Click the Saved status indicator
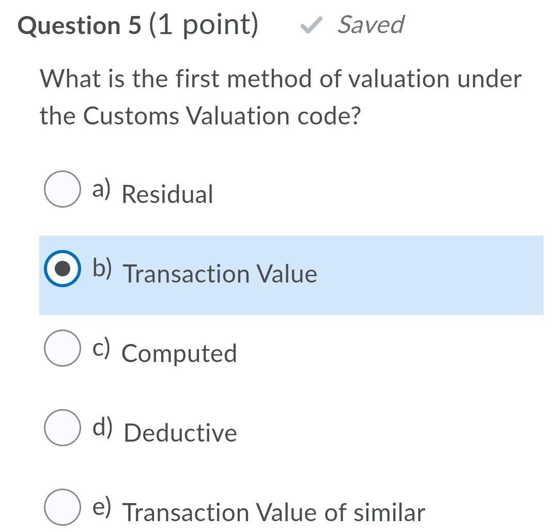Viewport: 558px width, 532px height. pos(370,25)
